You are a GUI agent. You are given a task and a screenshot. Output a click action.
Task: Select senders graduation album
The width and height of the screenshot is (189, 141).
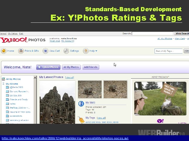19,120
